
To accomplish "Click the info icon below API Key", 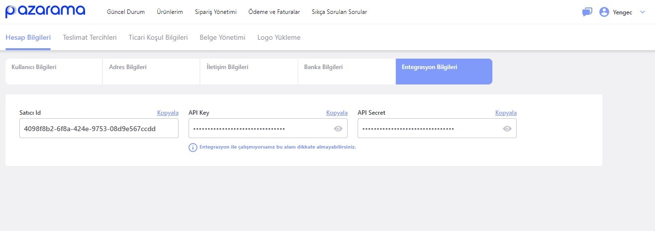I will tap(193, 148).
